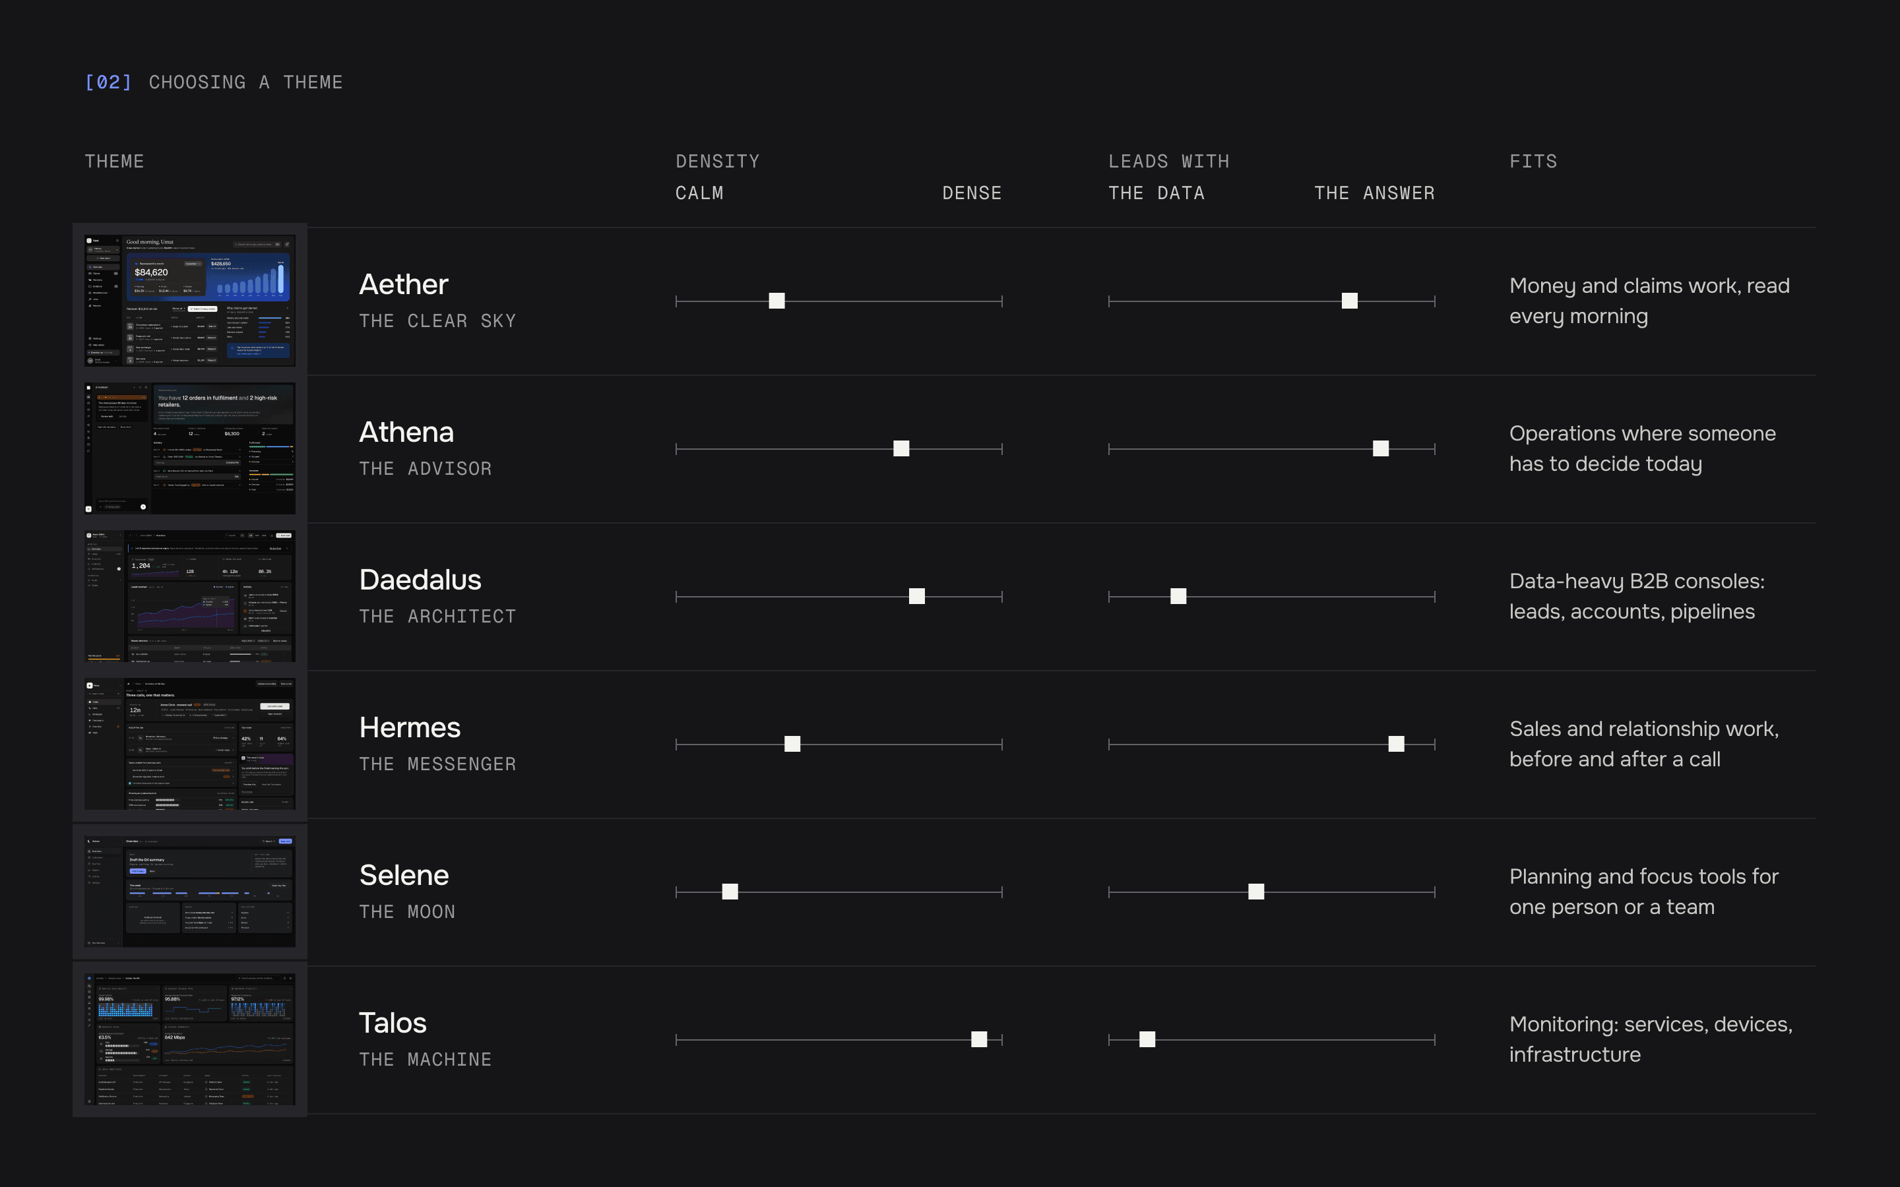The width and height of the screenshot is (1900, 1187).
Task: Click THE MESSENGER subtitle
Action: tap(437, 764)
